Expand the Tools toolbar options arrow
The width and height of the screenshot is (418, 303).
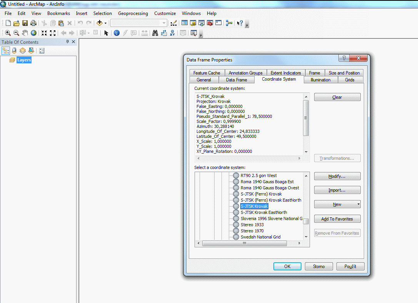click(x=201, y=35)
